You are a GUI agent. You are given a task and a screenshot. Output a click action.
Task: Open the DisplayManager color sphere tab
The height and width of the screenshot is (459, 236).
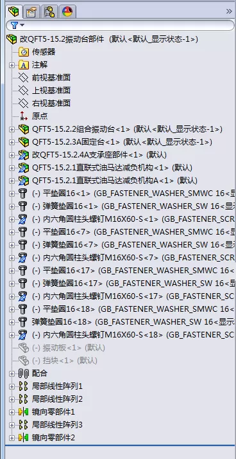click(x=67, y=12)
